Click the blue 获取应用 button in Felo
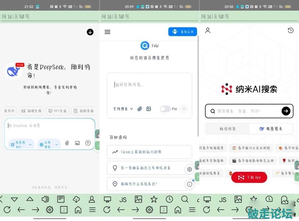Screen dimensions: 299x221 click(183, 32)
